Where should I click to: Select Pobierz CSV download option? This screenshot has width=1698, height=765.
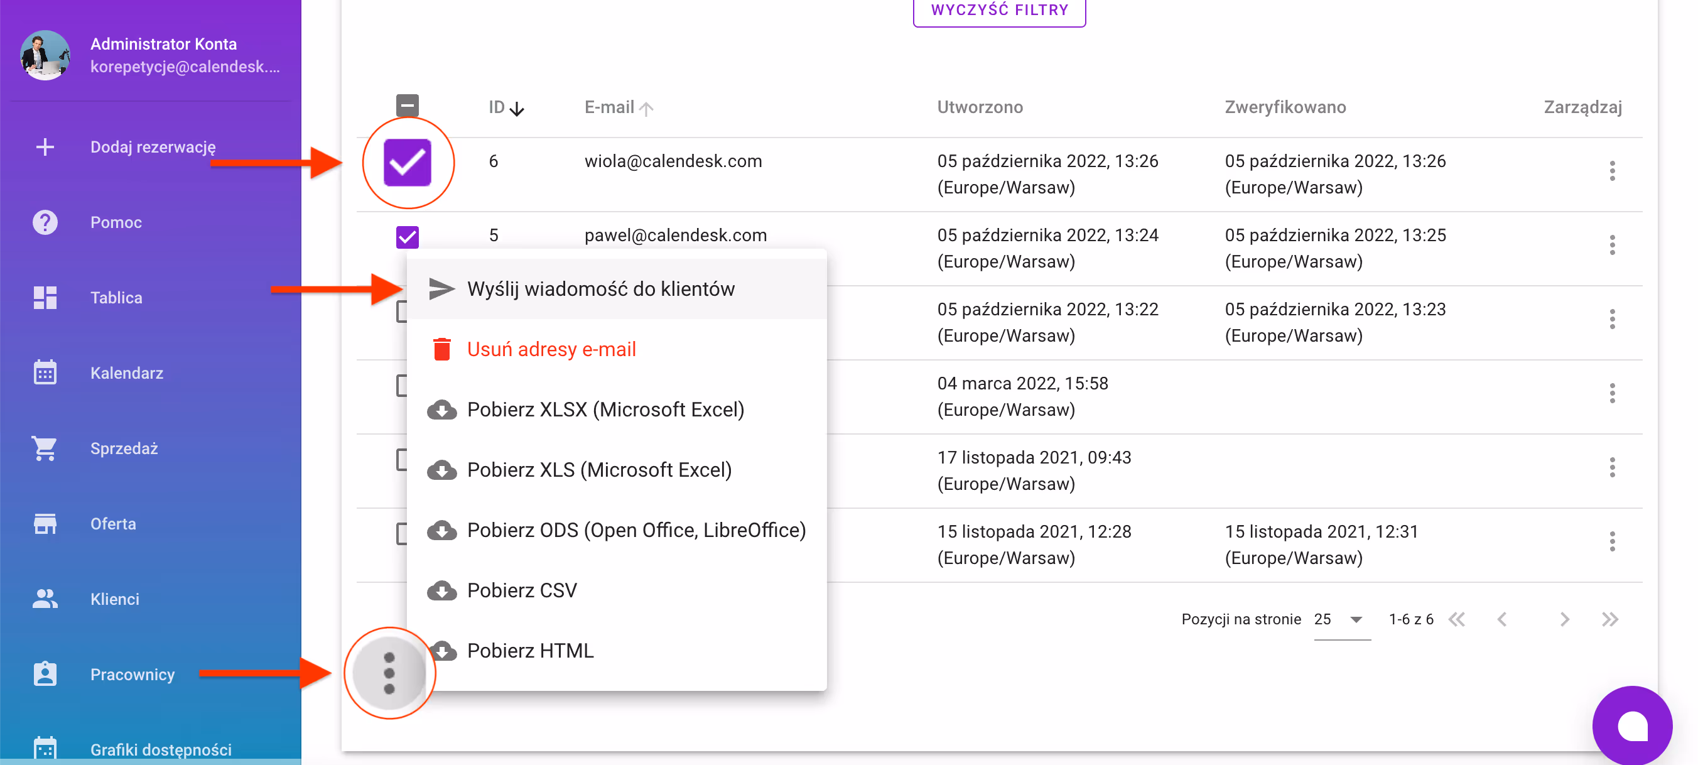coord(521,590)
